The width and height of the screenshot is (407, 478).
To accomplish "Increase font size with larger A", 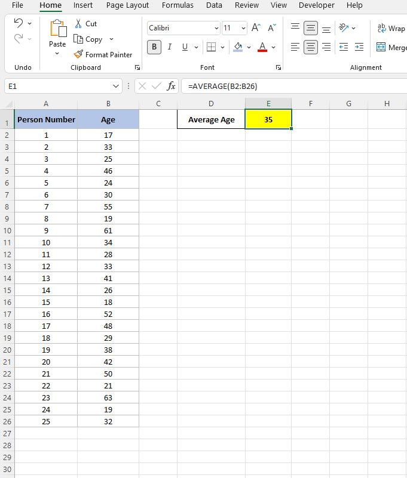I will pos(256,28).
